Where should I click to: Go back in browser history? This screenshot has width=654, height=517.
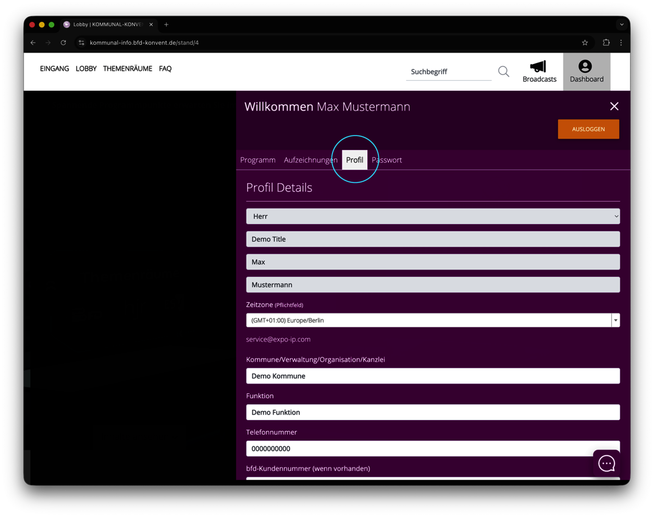(x=33, y=43)
